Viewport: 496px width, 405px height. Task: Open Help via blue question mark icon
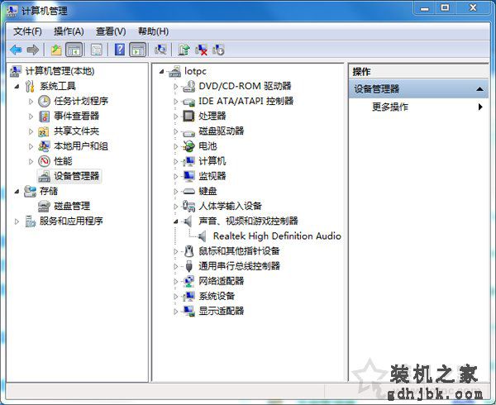(x=120, y=50)
